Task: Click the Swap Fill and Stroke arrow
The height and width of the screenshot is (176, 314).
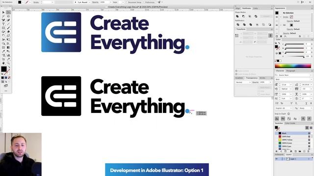Action: pos(9,67)
